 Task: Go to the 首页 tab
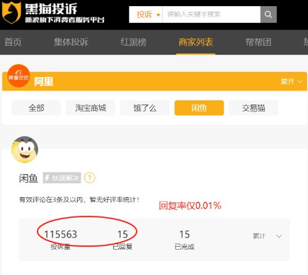pyautogui.click(x=13, y=42)
